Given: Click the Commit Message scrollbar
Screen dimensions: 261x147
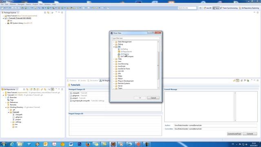Looking at the screenshot, I should coord(235,107).
